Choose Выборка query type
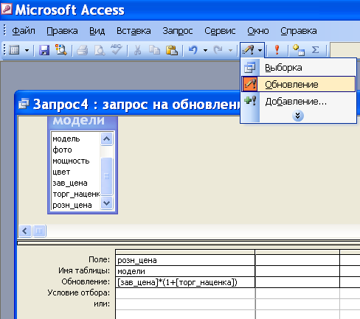Screen dimensions: 360x319 (x=298, y=68)
